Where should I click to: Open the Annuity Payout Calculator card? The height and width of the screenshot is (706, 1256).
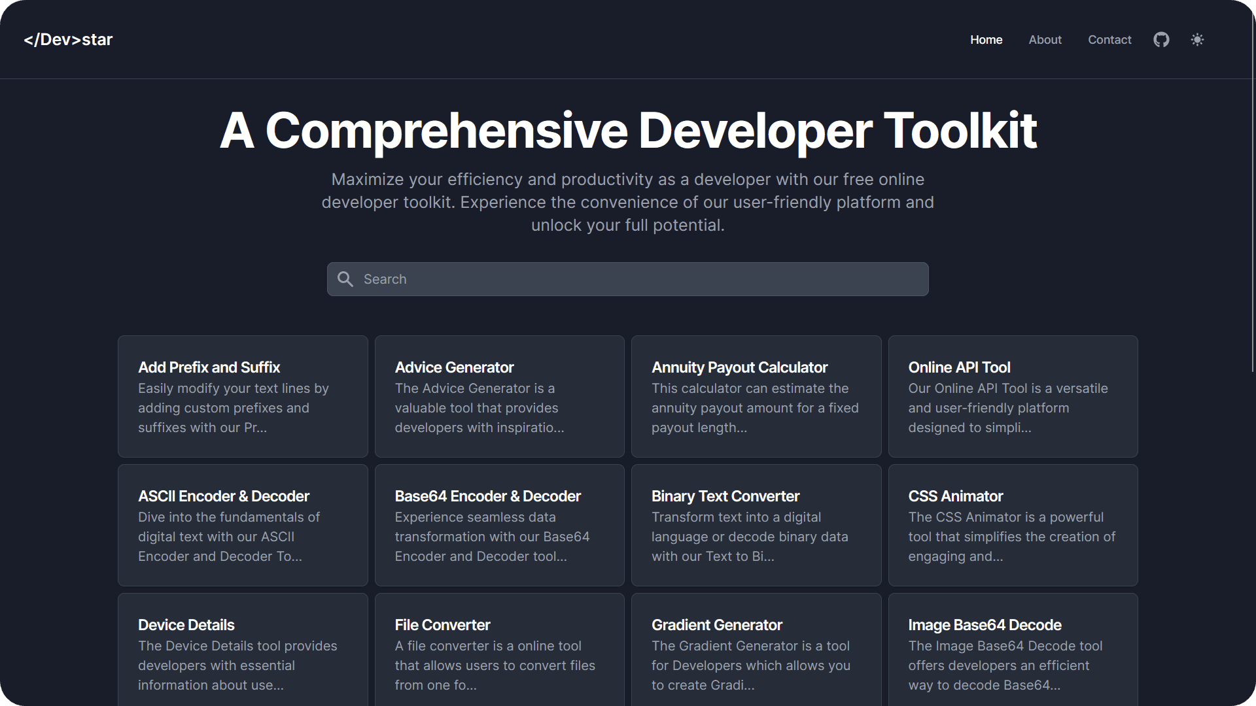click(756, 396)
